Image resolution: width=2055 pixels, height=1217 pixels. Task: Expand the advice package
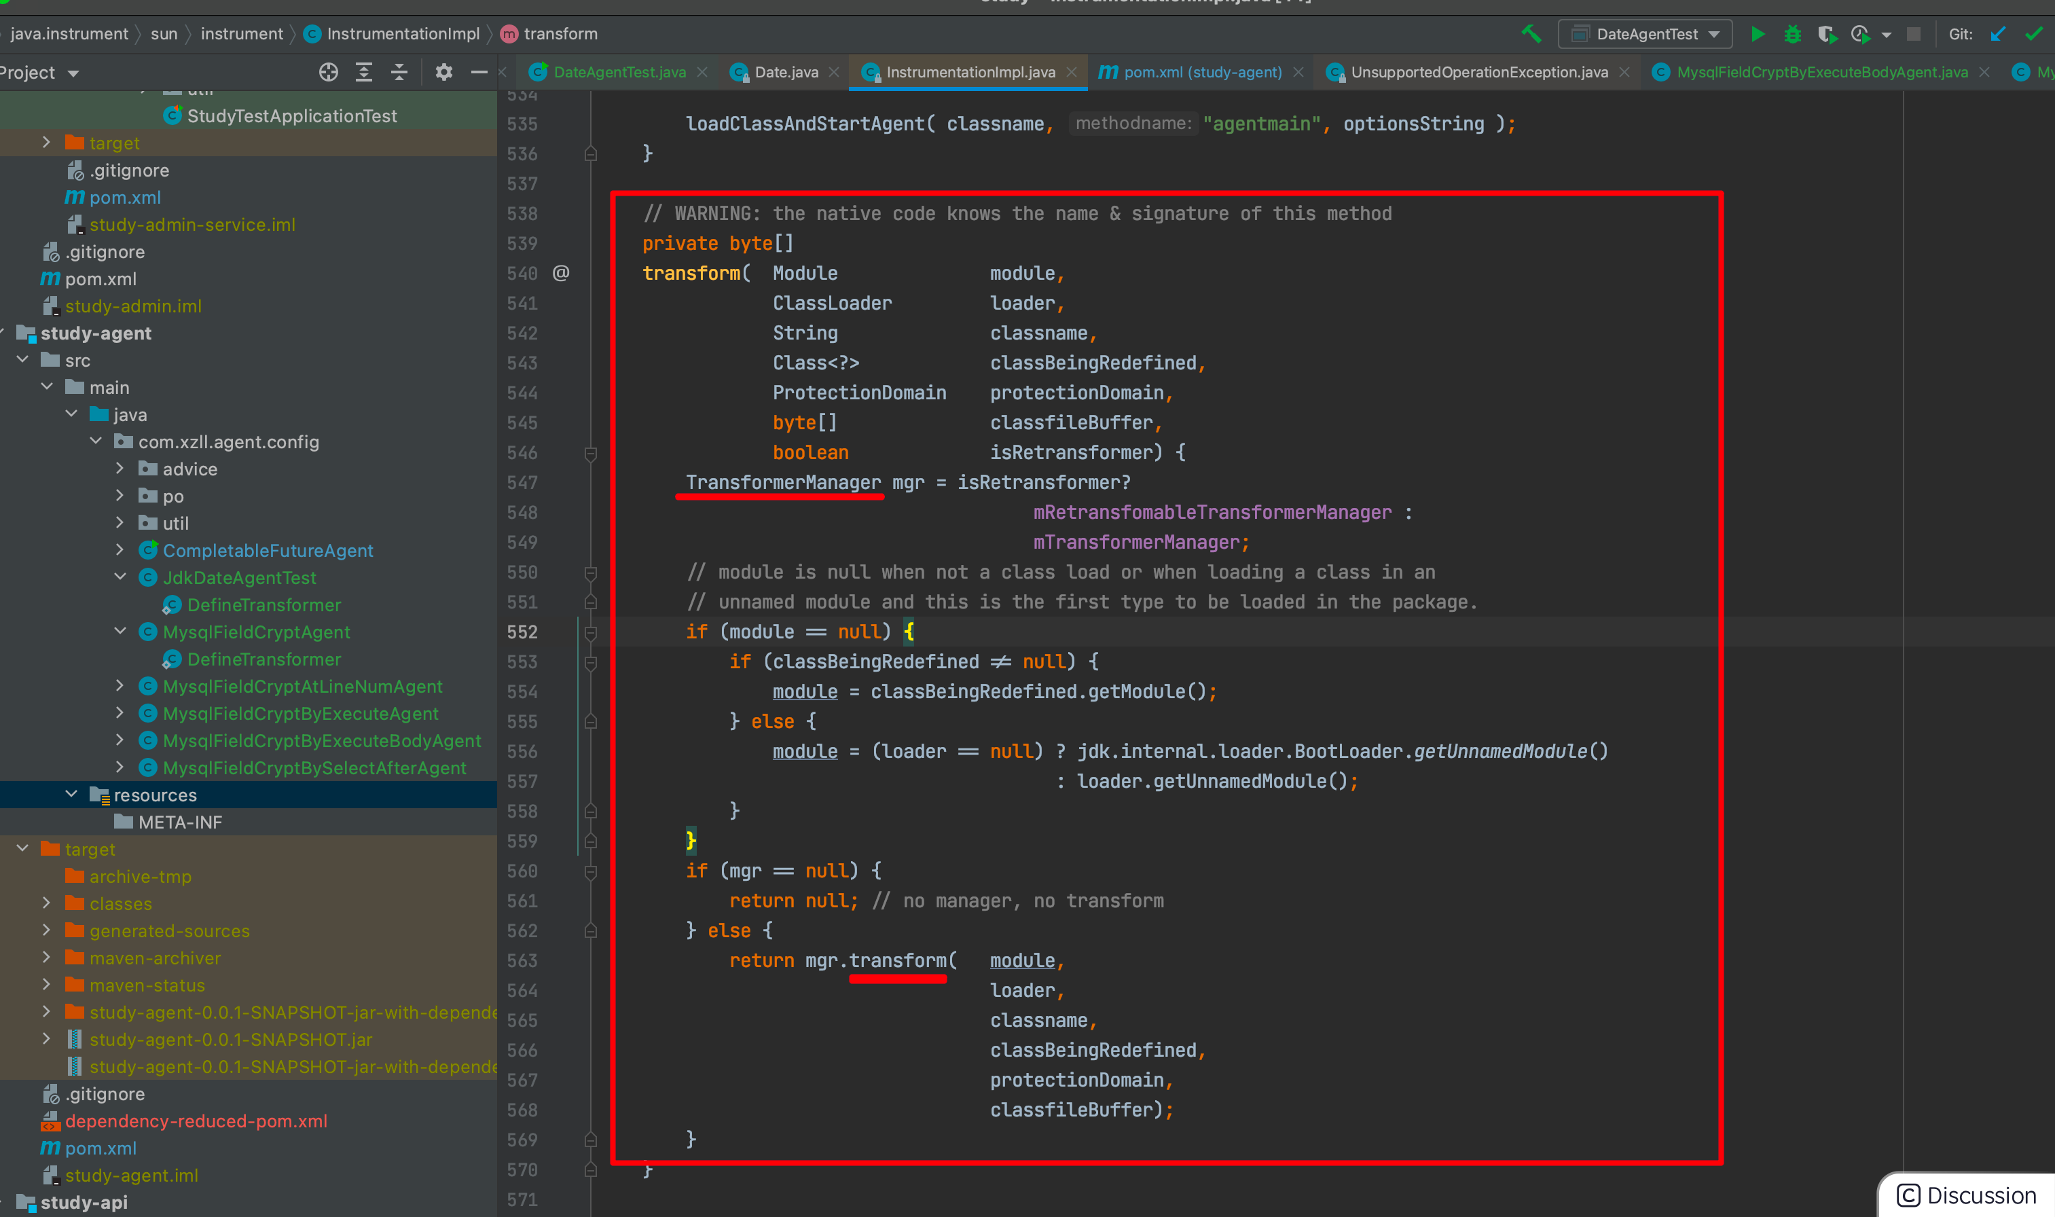pyautogui.click(x=120, y=469)
